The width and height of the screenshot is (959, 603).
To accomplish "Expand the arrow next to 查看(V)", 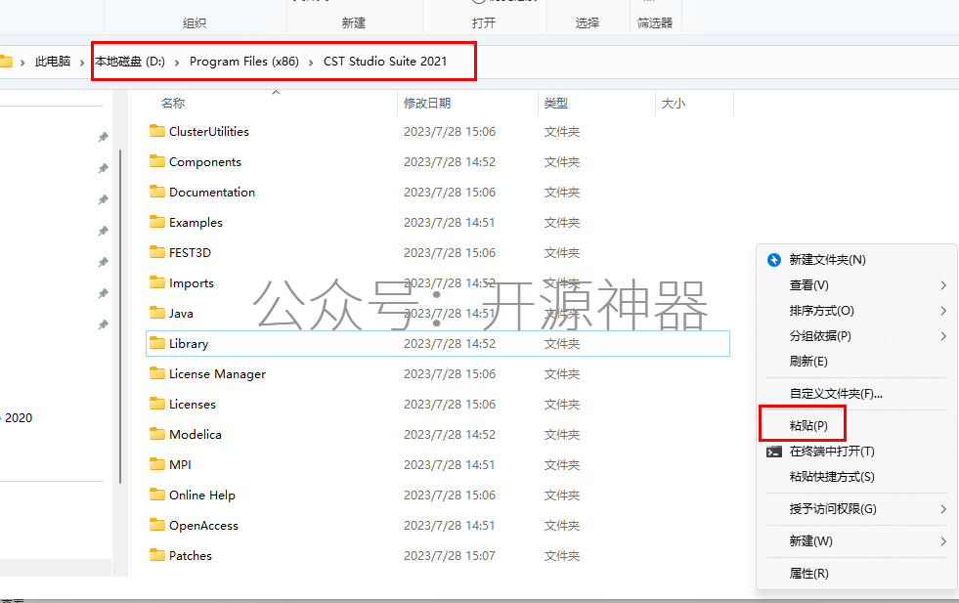I will pyautogui.click(x=943, y=285).
